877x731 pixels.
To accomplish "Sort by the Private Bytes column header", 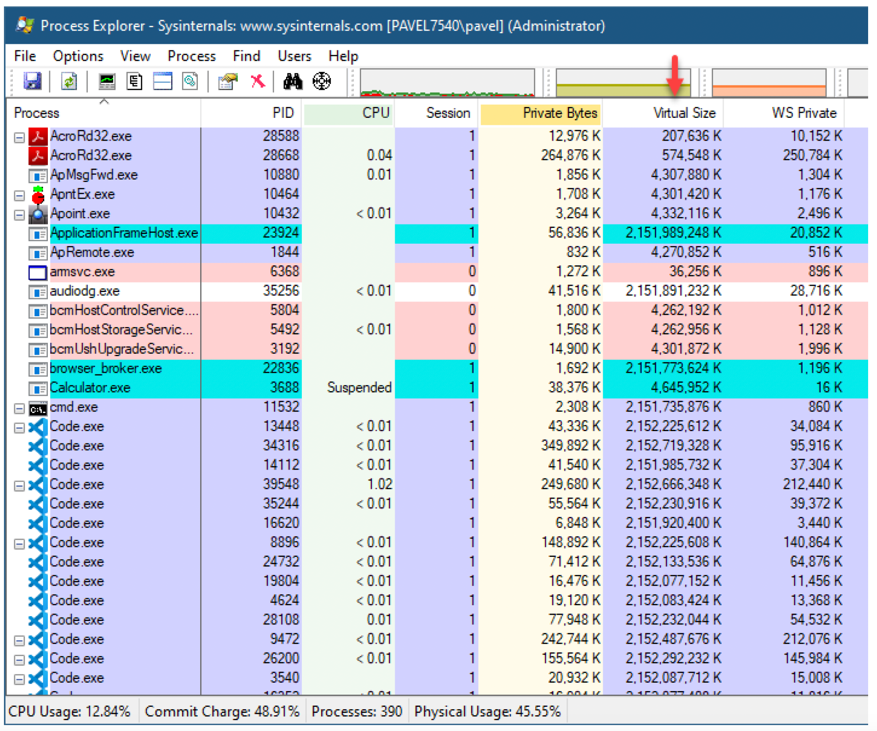I will pyautogui.click(x=541, y=113).
